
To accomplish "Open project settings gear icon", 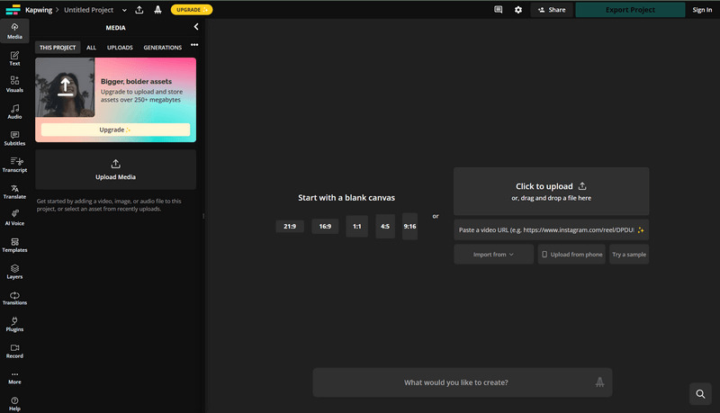I will click(517, 10).
